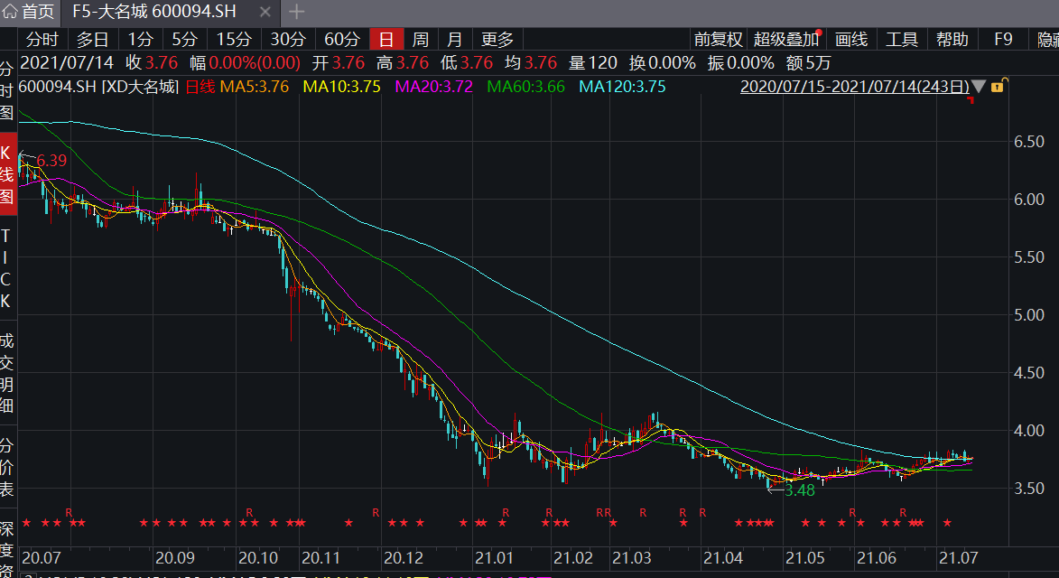Open the 画线 drawing tools

(x=851, y=40)
